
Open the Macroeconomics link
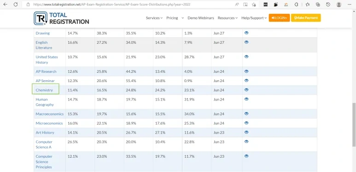tap(49, 114)
